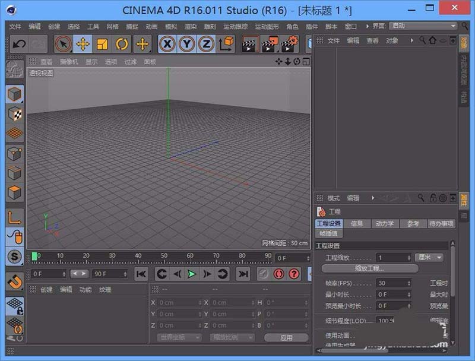This screenshot has width=475, height=361.
Task: Toggle Enable Axis L-shaped icon
Action: pyautogui.click(x=14, y=217)
